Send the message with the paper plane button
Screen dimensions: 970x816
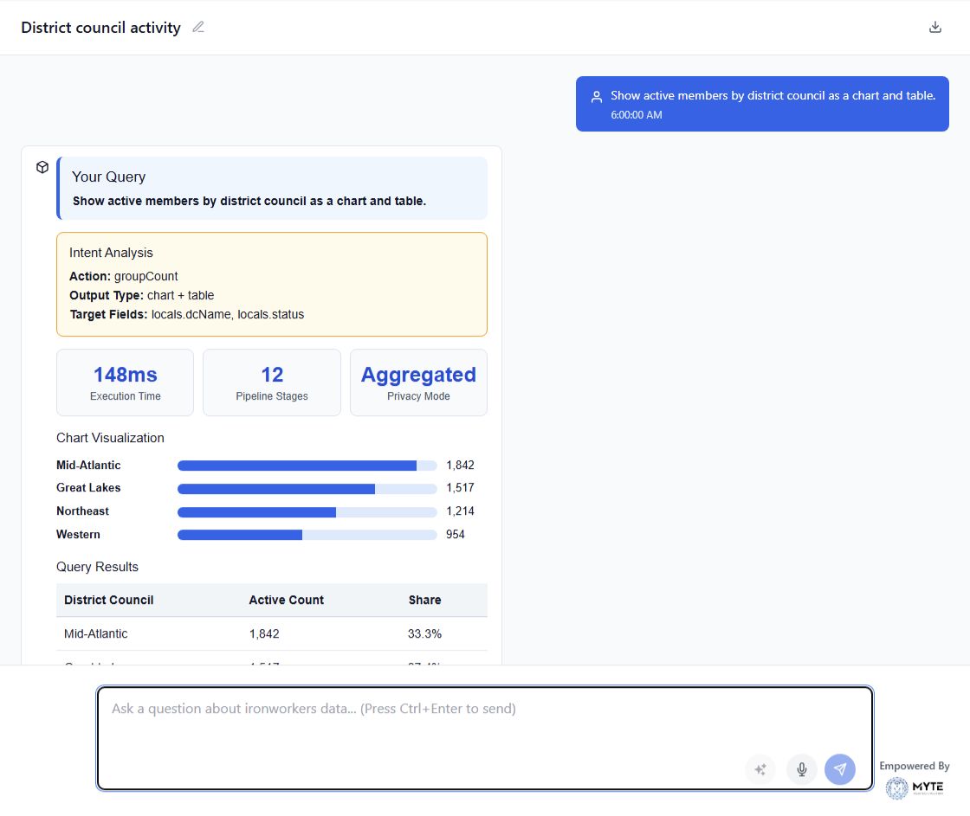pyautogui.click(x=839, y=769)
